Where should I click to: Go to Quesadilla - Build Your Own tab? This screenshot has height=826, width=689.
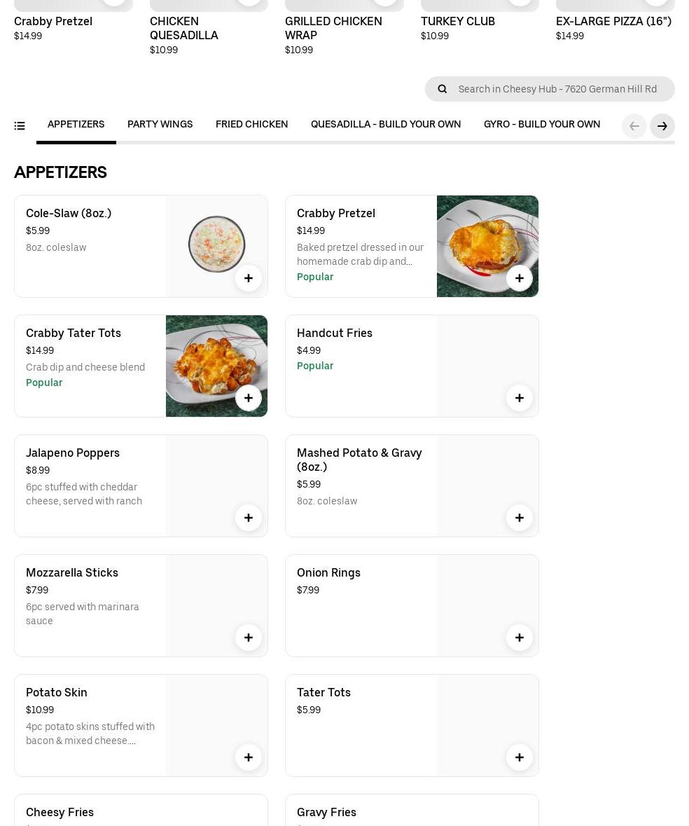point(386,125)
